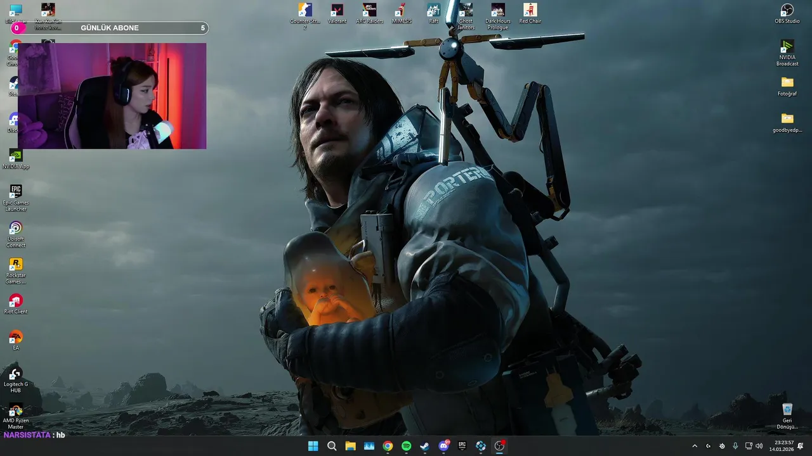The image size is (812, 456).
Task: Select the AMD Ryzen Master icon
Action: [16, 415]
